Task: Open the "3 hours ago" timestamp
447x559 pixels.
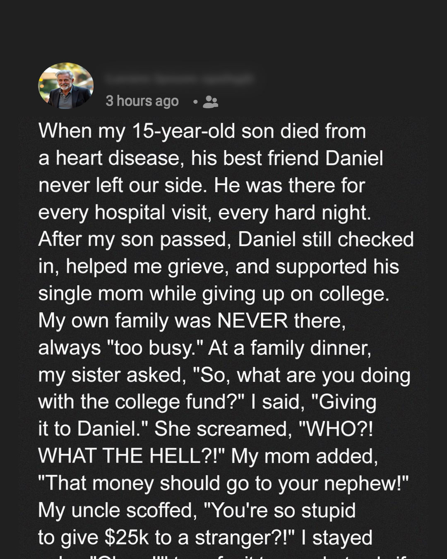Action: click(142, 101)
